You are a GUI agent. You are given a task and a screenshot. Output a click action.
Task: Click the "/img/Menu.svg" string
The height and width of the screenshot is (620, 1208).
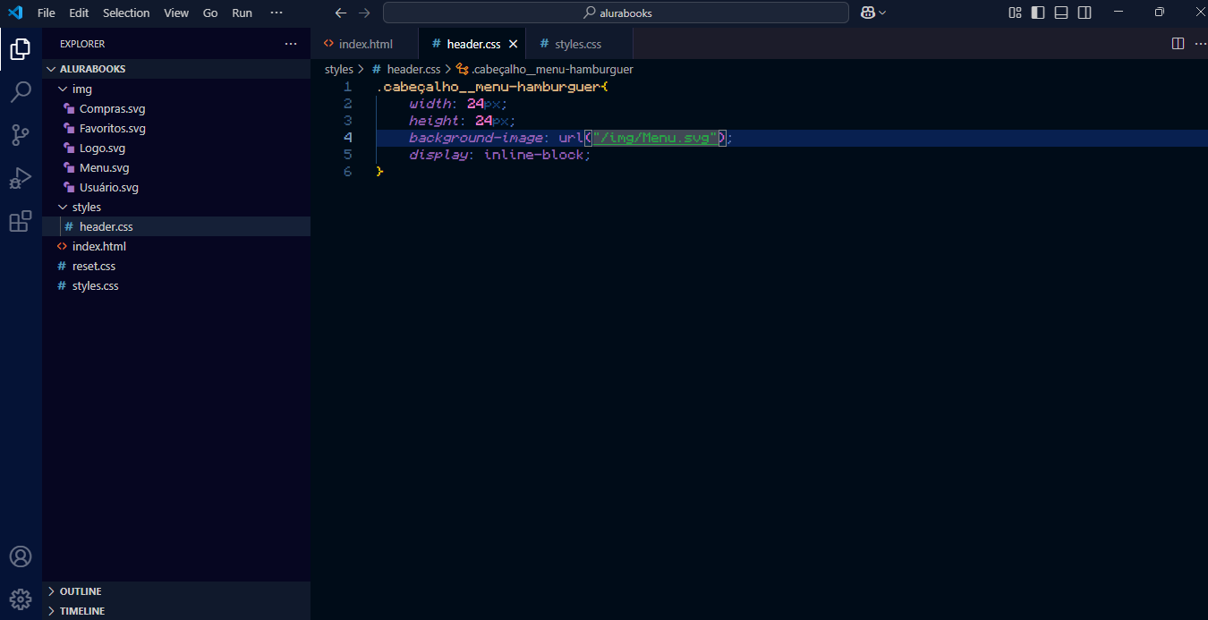pos(655,138)
